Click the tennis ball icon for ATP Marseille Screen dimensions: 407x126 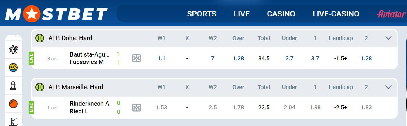[x=39, y=87]
